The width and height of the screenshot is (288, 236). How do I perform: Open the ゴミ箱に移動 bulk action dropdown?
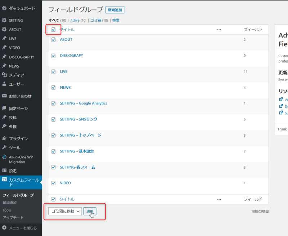pos(65,212)
